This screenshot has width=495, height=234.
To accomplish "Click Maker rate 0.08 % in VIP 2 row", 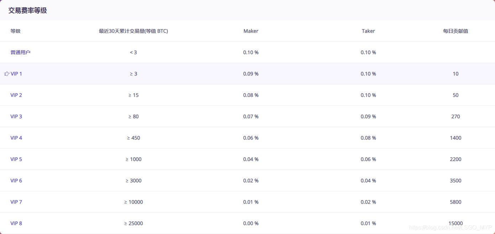I will (251, 95).
